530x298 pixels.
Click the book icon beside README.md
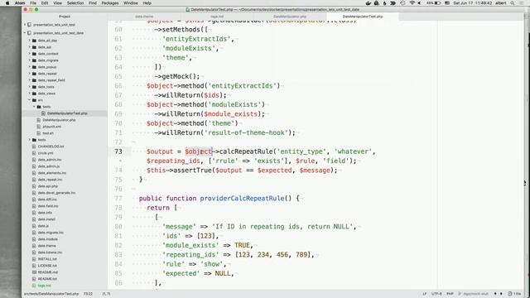coord(34,272)
